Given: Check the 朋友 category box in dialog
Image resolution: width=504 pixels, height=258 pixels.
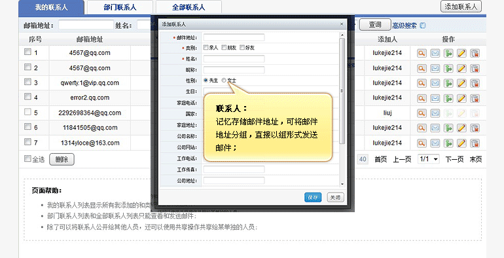Looking at the screenshot, I should (x=224, y=47).
